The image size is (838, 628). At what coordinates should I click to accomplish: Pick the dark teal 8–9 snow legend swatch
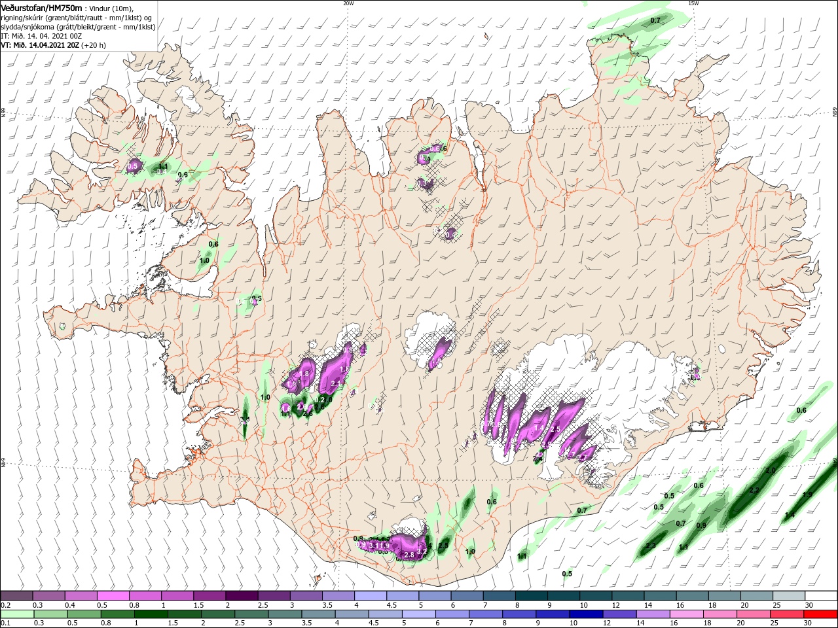532,596
